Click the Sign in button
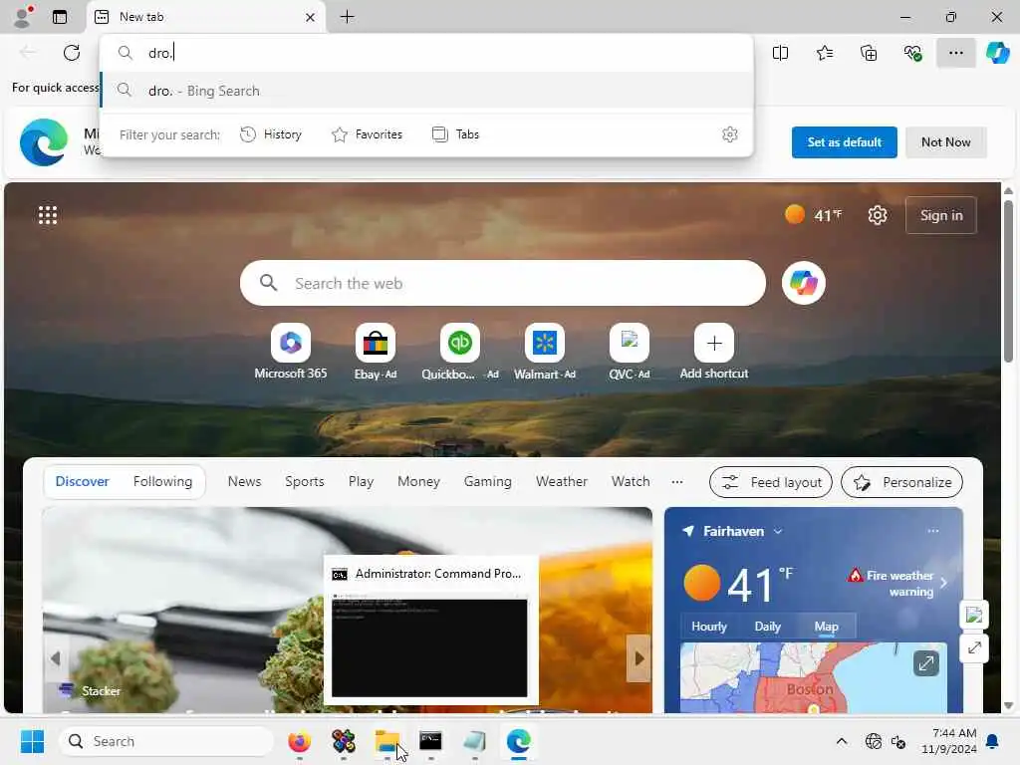This screenshot has width=1020, height=765. click(x=941, y=215)
